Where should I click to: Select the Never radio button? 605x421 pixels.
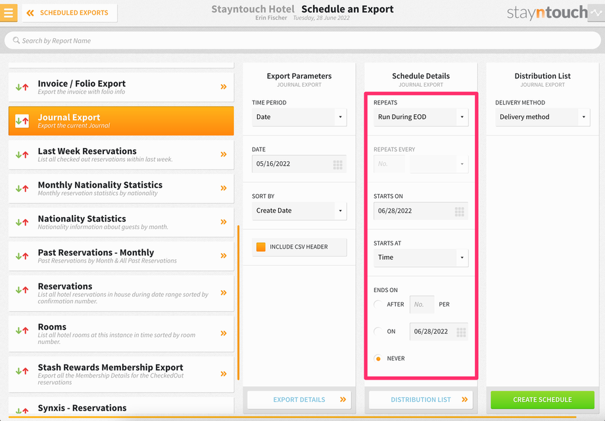pos(378,359)
